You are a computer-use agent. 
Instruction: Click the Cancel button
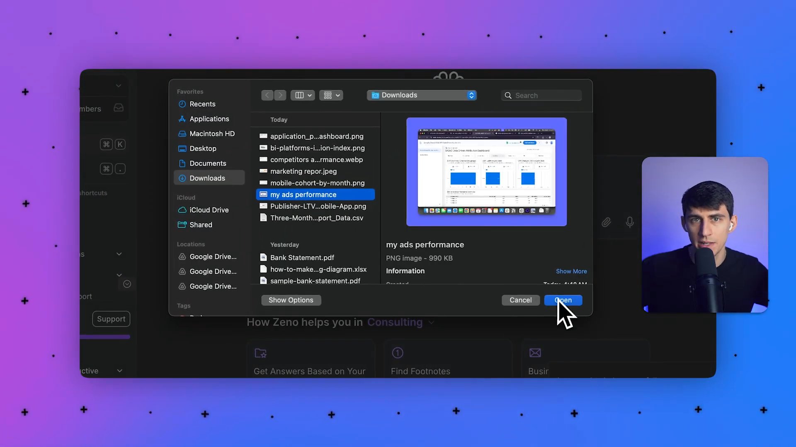pos(520,300)
